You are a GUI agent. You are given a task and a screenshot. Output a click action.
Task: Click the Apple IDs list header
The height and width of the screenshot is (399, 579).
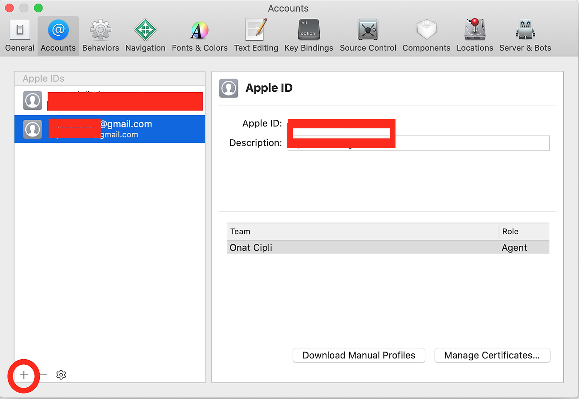tap(109, 79)
